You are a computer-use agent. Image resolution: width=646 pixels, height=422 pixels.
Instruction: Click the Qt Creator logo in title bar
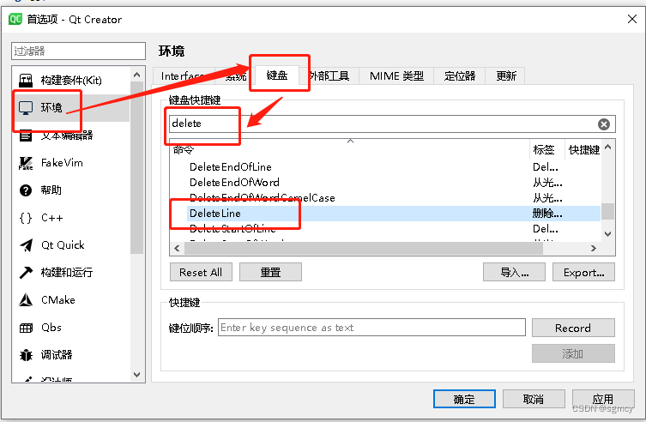point(15,19)
